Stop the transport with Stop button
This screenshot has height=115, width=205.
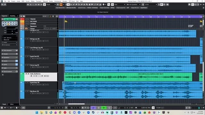[x=99, y=108]
